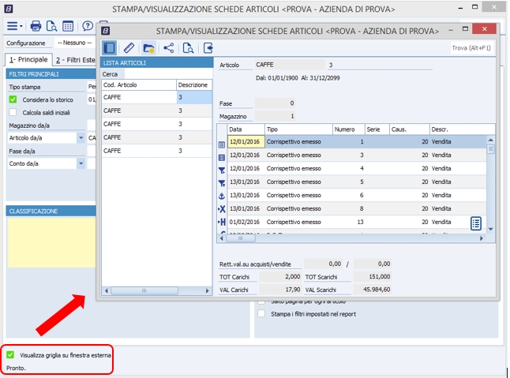Click the exit door icon in grid toolbar
Viewport: 510px width, 378px height.
pos(208,47)
